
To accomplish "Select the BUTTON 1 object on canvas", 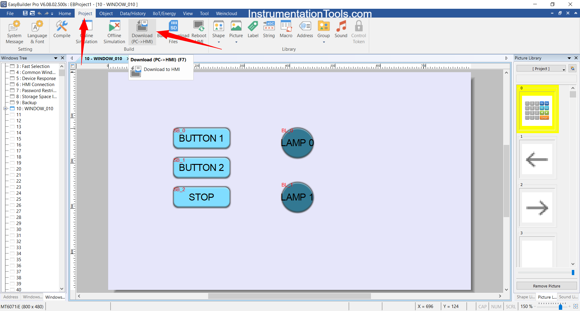I will (x=201, y=138).
